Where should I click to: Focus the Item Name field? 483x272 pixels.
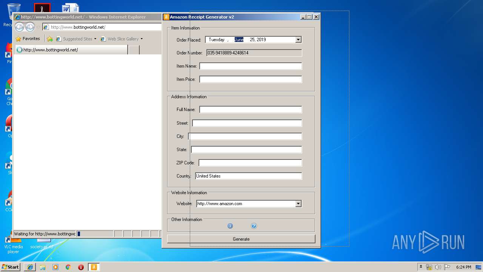click(251, 66)
